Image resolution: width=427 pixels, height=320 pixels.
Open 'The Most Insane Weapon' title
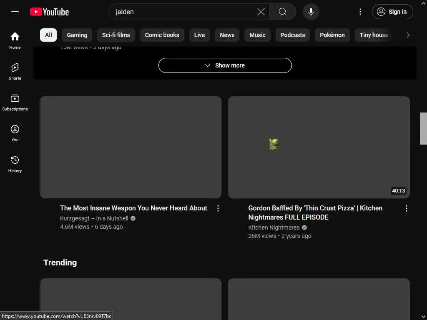point(134,208)
